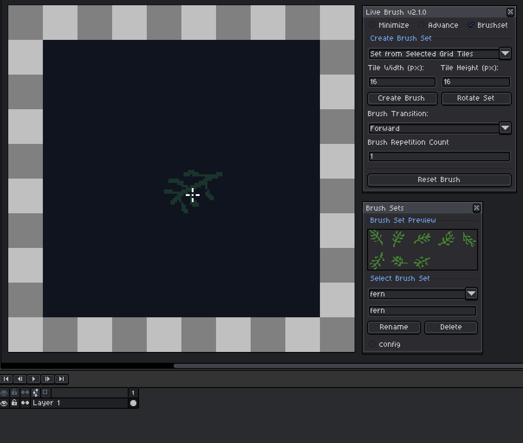Screen dimensions: 523x443
Task: Click the horizontal scrollbar below the canvas
Action: click(348, 366)
